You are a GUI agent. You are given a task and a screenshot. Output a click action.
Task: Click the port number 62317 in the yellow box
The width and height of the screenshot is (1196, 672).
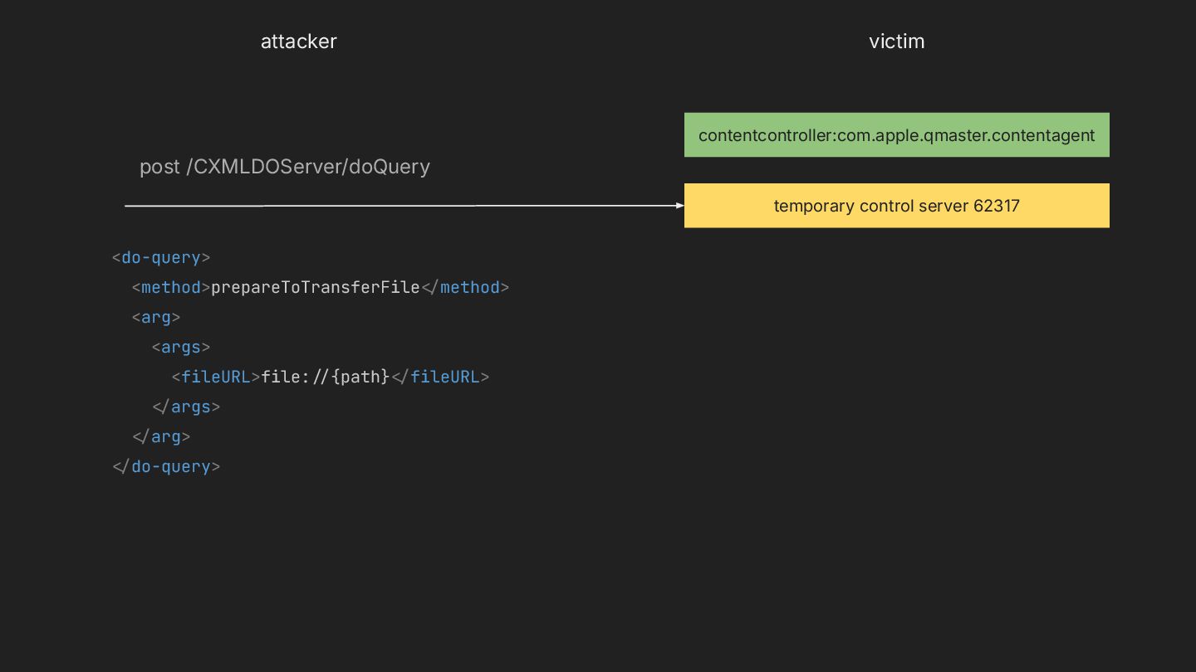(997, 206)
